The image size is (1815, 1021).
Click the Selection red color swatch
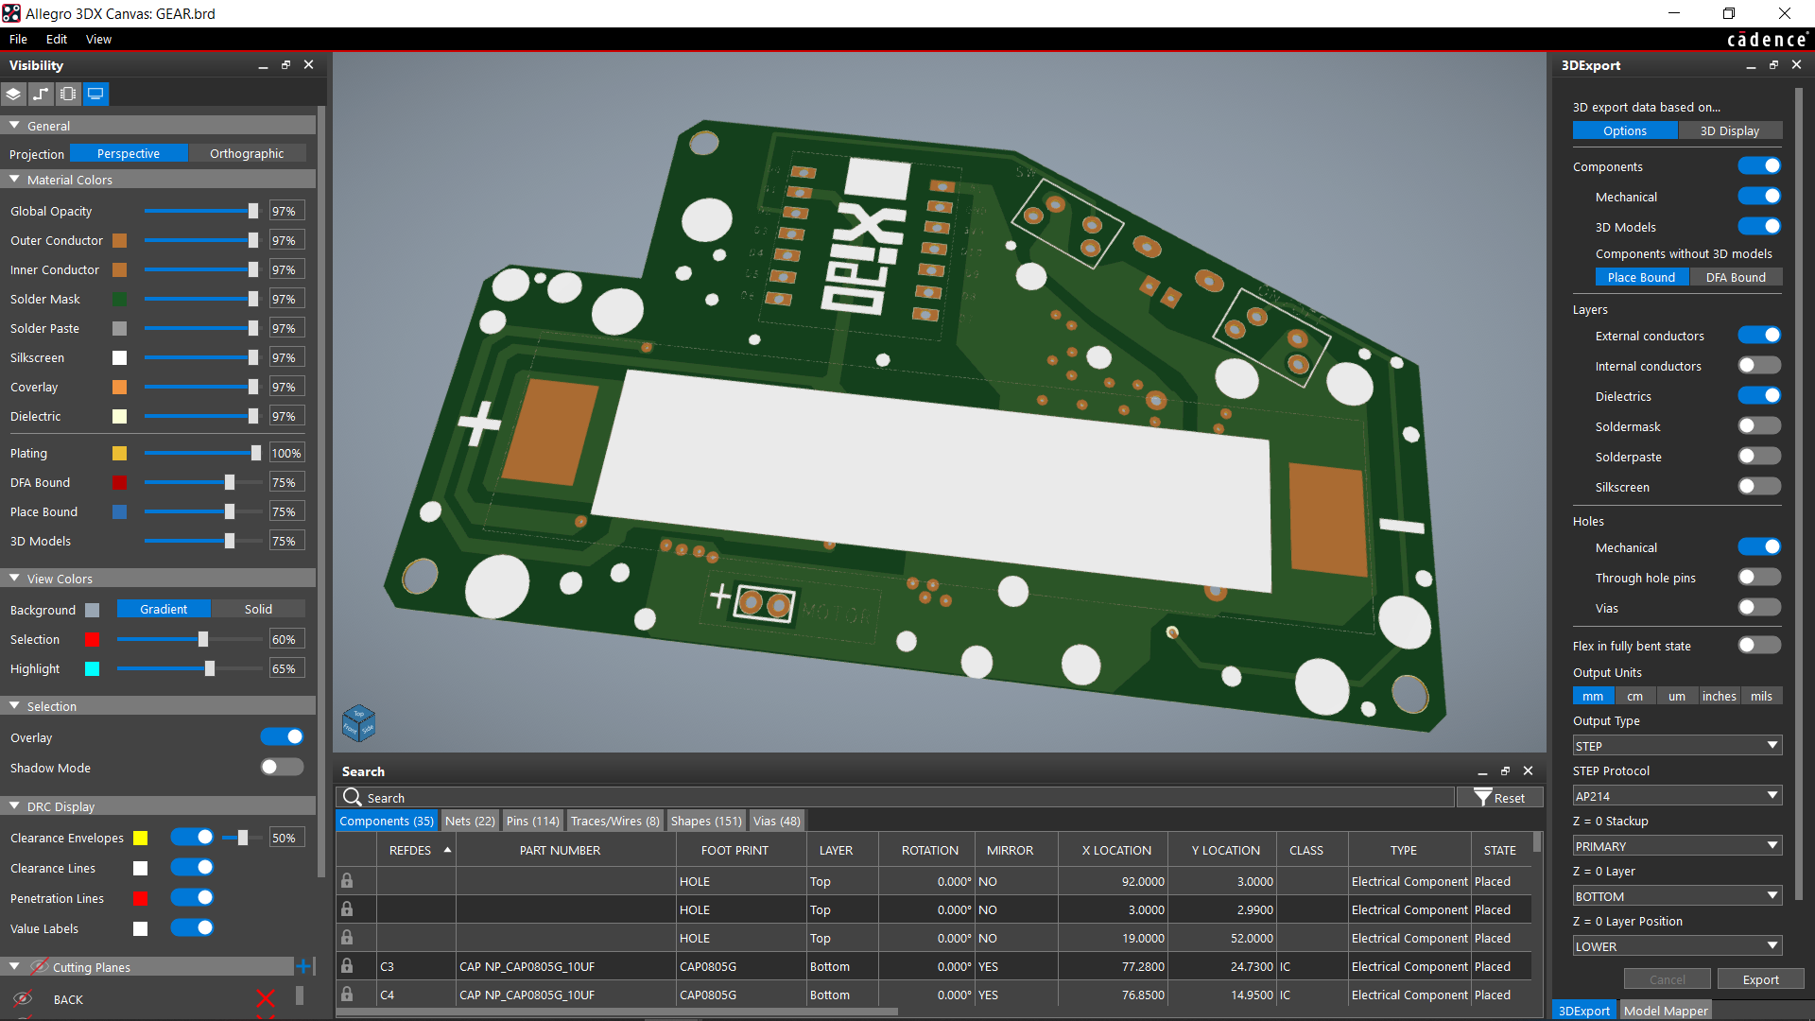coord(92,639)
